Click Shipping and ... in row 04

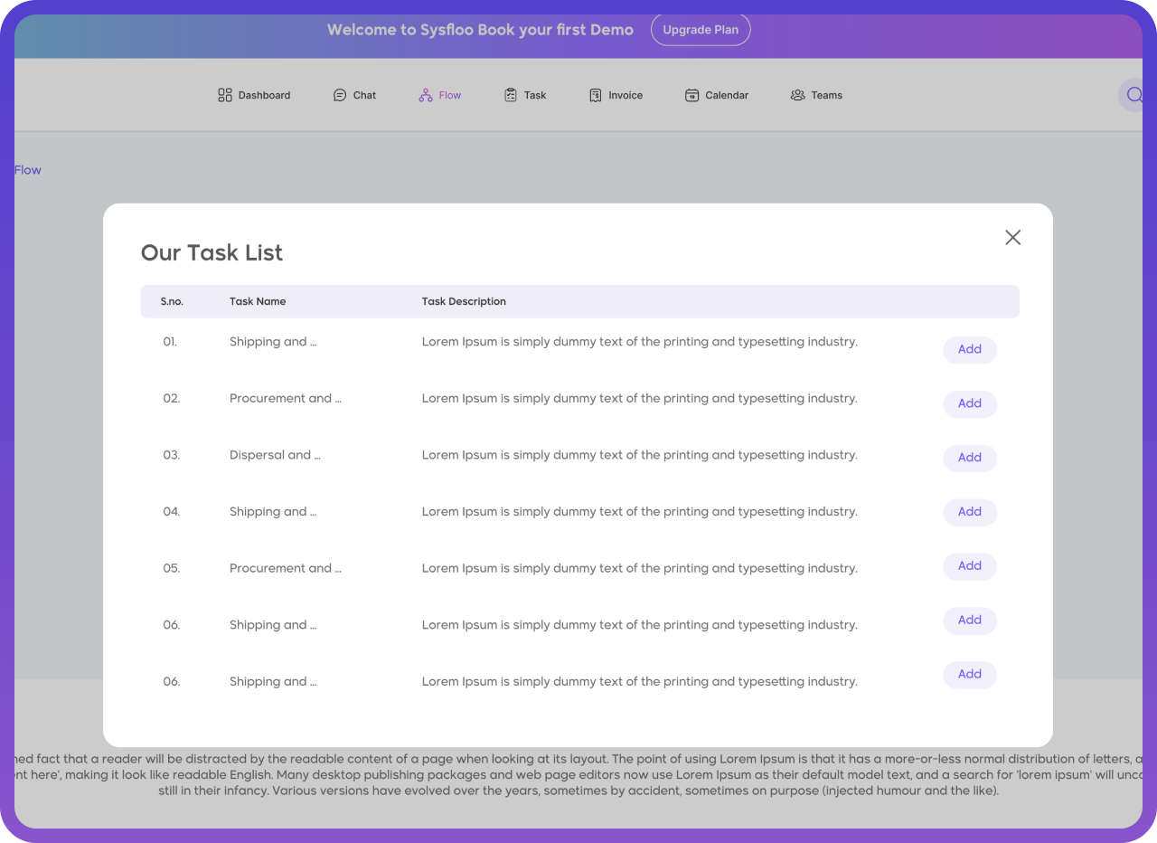coord(273,512)
